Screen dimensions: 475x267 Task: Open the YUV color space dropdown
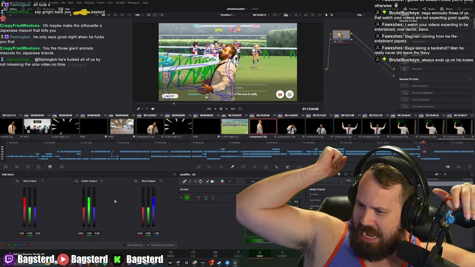click(230, 181)
